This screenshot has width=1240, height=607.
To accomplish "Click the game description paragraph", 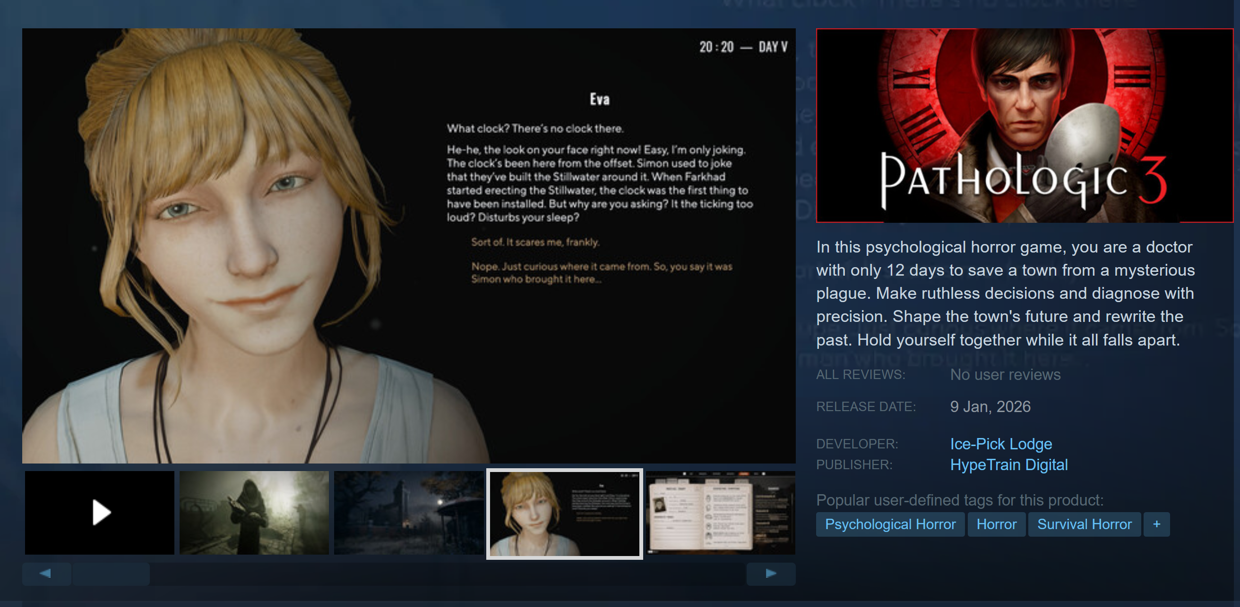I will (x=1005, y=293).
